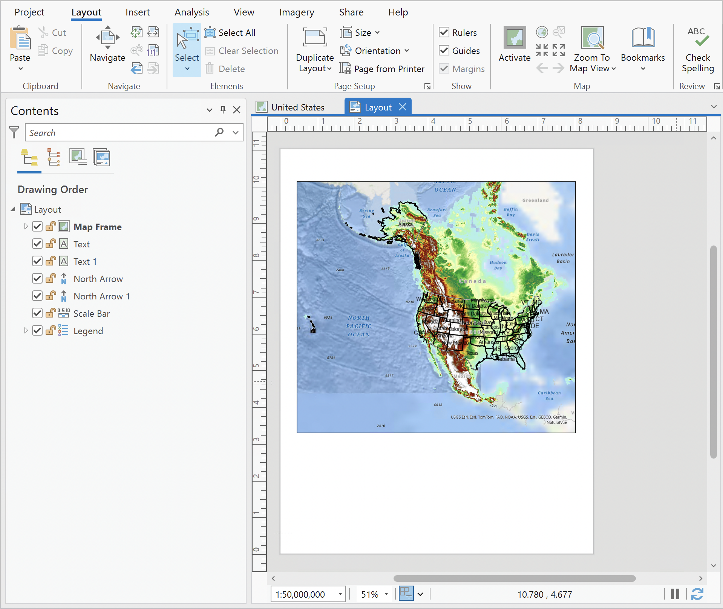
Task: Click the Check Spelling icon
Action: (x=697, y=38)
